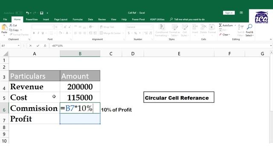Switch to the Formulas tab
The image size is (273, 153).
point(78,20)
